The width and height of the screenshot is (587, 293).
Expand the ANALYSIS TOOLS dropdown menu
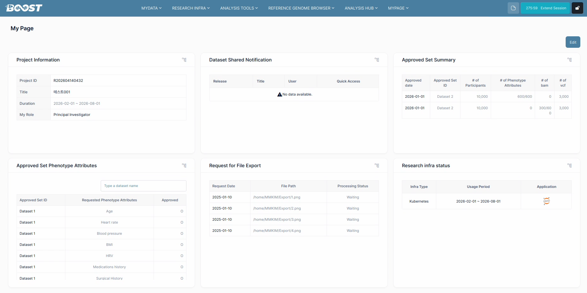[x=239, y=8]
